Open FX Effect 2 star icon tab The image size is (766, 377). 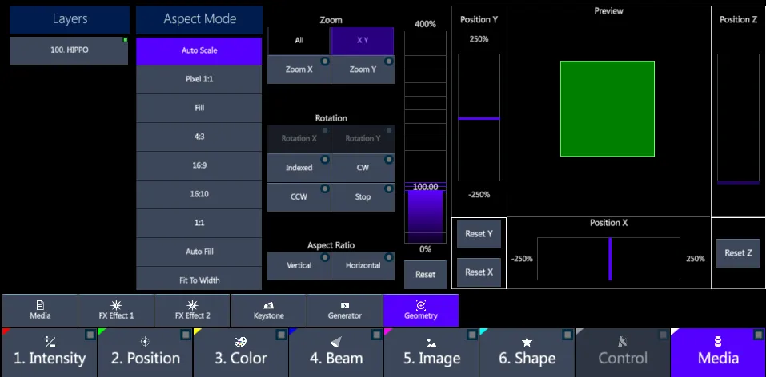click(x=192, y=310)
